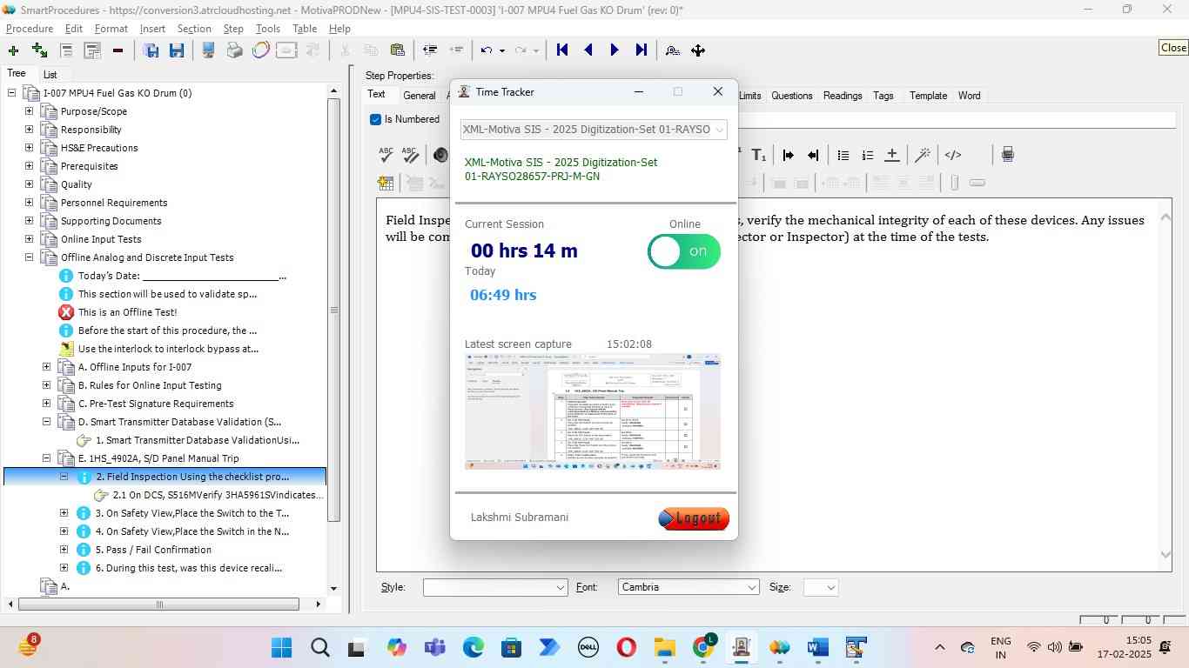Open the Tools menu
This screenshot has width=1189, height=668.
[268, 29]
